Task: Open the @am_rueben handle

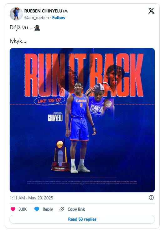Action: click(37, 18)
